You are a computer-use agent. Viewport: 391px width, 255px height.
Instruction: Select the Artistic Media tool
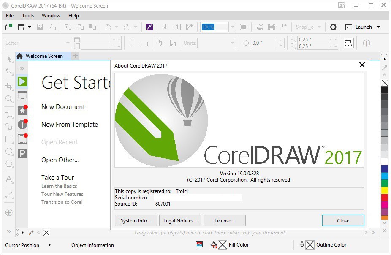pos(9,127)
